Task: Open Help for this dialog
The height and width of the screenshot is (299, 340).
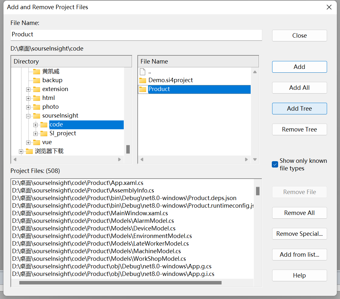Action: [300, 275]
